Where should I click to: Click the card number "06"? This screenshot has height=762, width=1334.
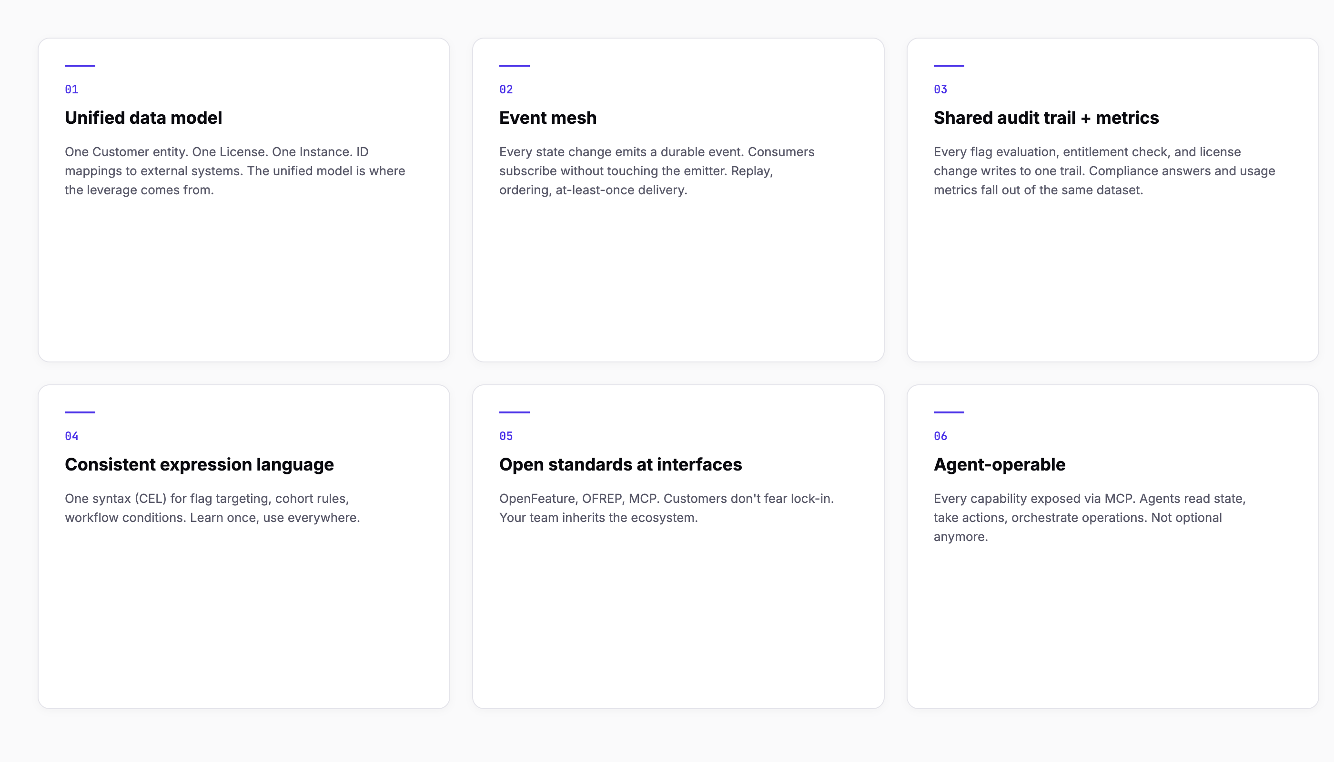coord(941,436)
